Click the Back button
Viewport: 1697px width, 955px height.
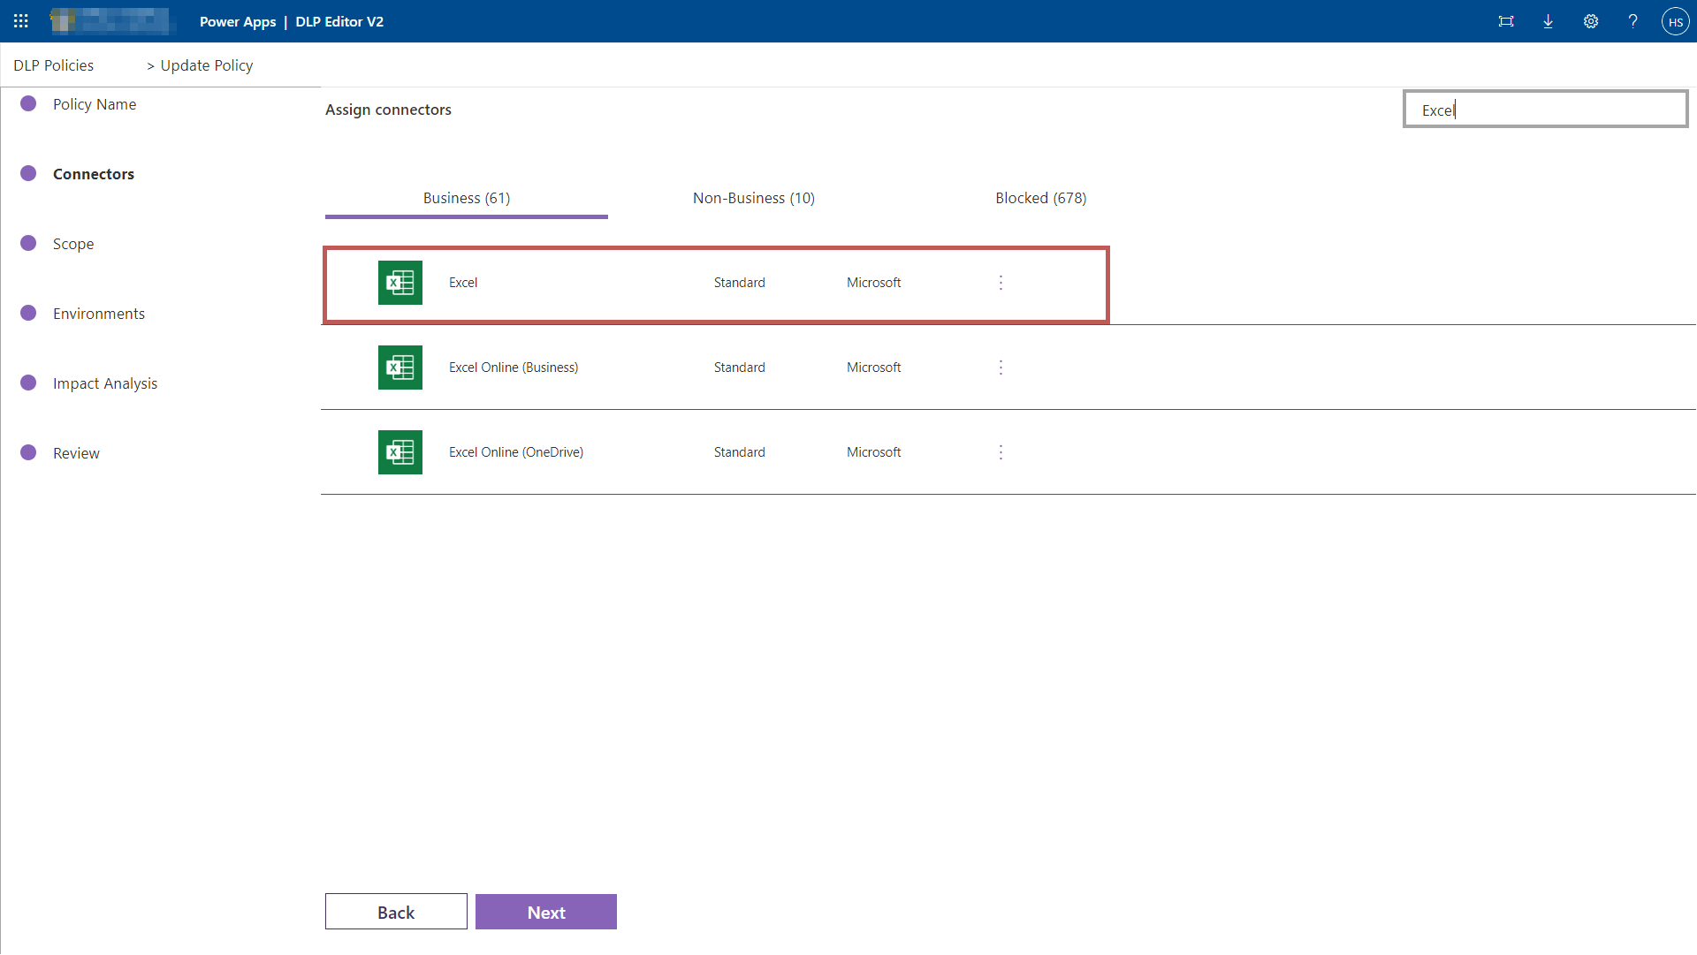[x=395, y=912]
